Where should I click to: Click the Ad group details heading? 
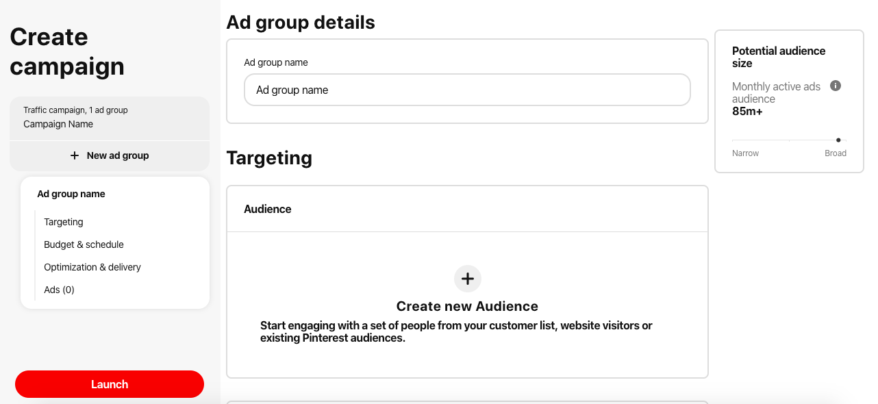(301, 22)
